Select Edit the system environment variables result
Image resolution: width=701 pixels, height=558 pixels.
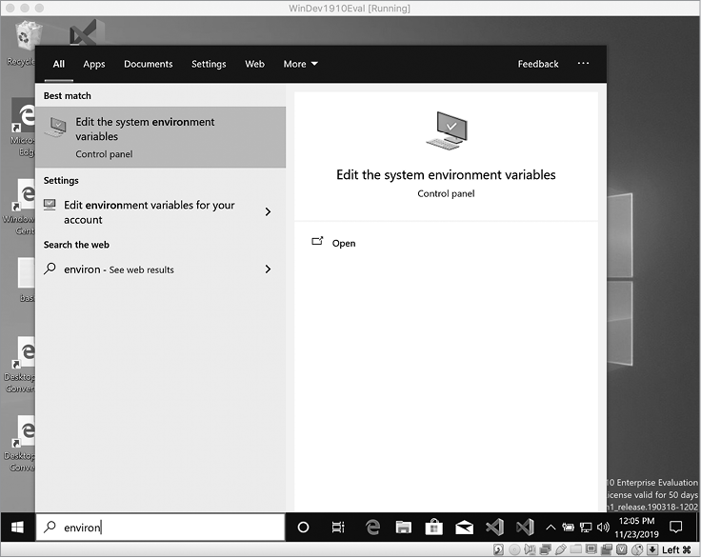(x=160, y=136)
